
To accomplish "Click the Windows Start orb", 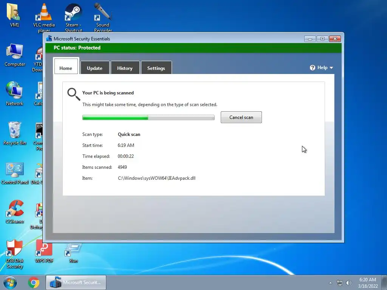I will (10, 282).
